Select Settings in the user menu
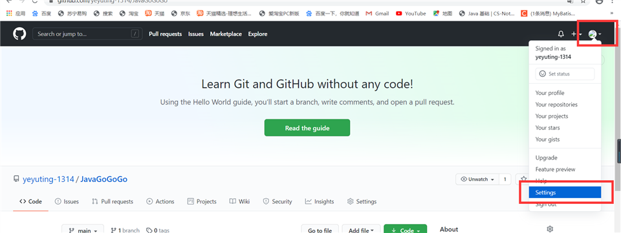The height and width of the screenshot is (233, 621). click(565, 192)
